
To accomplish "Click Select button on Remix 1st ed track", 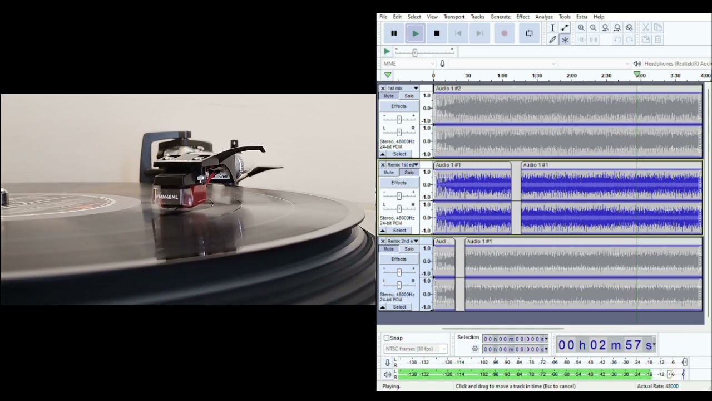I will point(399,230).
